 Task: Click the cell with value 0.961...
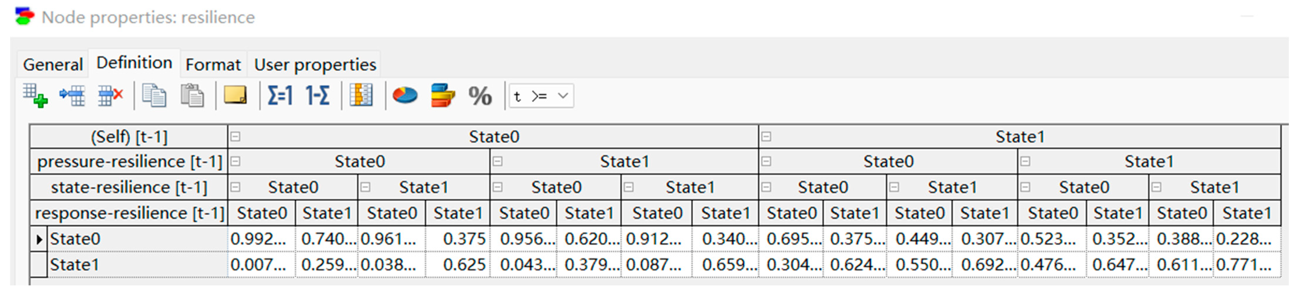coord(391,239)
